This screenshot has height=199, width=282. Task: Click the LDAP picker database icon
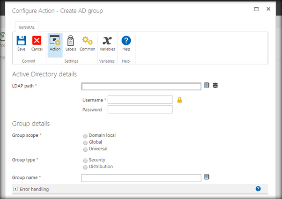[215, 85]
